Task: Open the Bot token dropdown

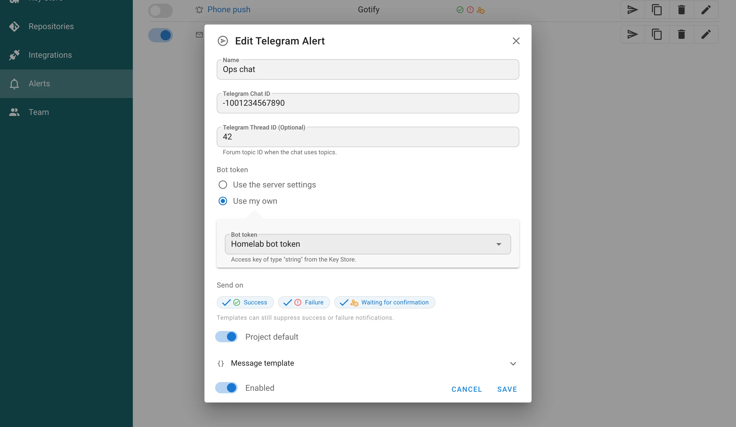Action: pyautogui.click(x=368, y=244)
